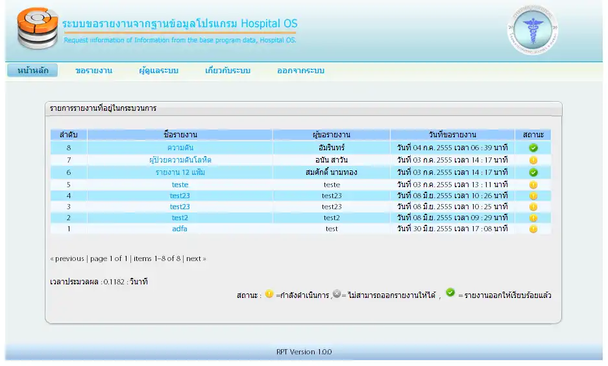608x366 pixels.
Task: Click the sequence number 1 cell
Action: pos(69,229)
